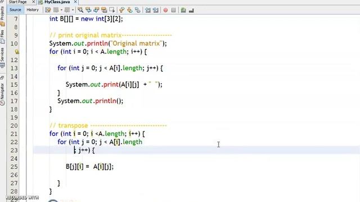This screenshot has width=360, height=202.
Task: Close the MyClass.java tab
Action: click(x=75, y=2)
